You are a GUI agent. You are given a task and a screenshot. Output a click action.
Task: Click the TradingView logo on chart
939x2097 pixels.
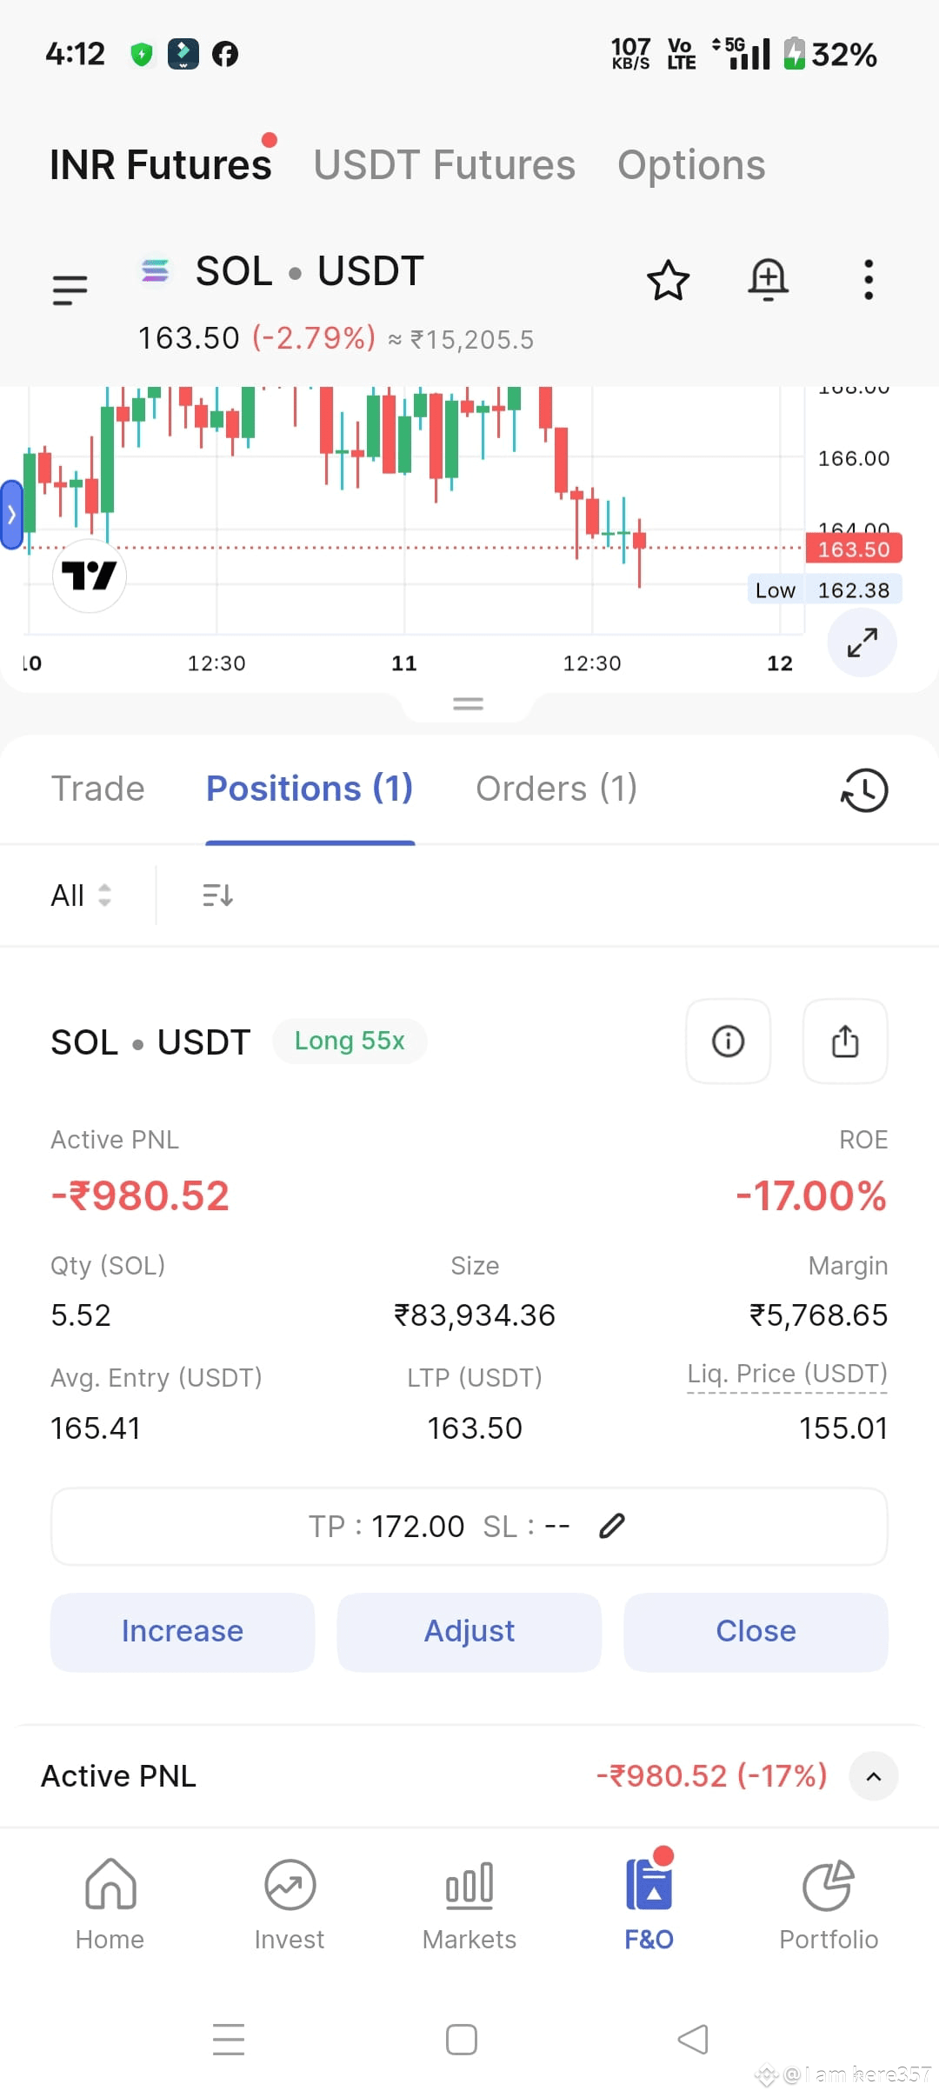[90, 576]
